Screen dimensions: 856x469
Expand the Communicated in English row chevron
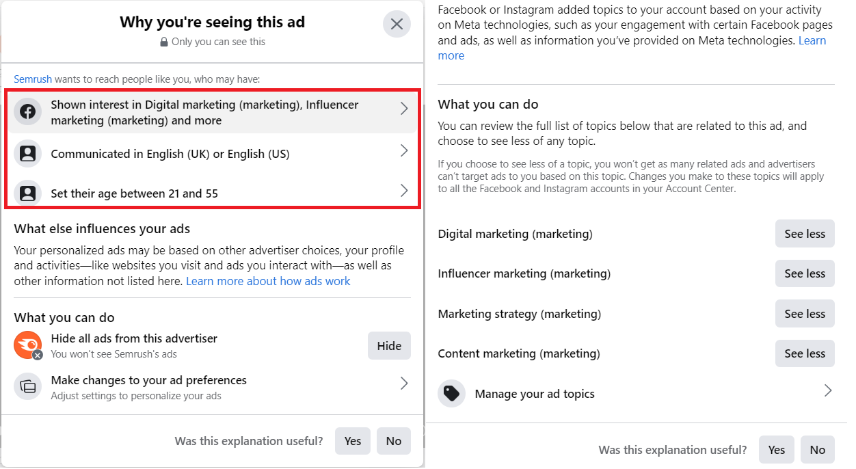coord(404,150)
